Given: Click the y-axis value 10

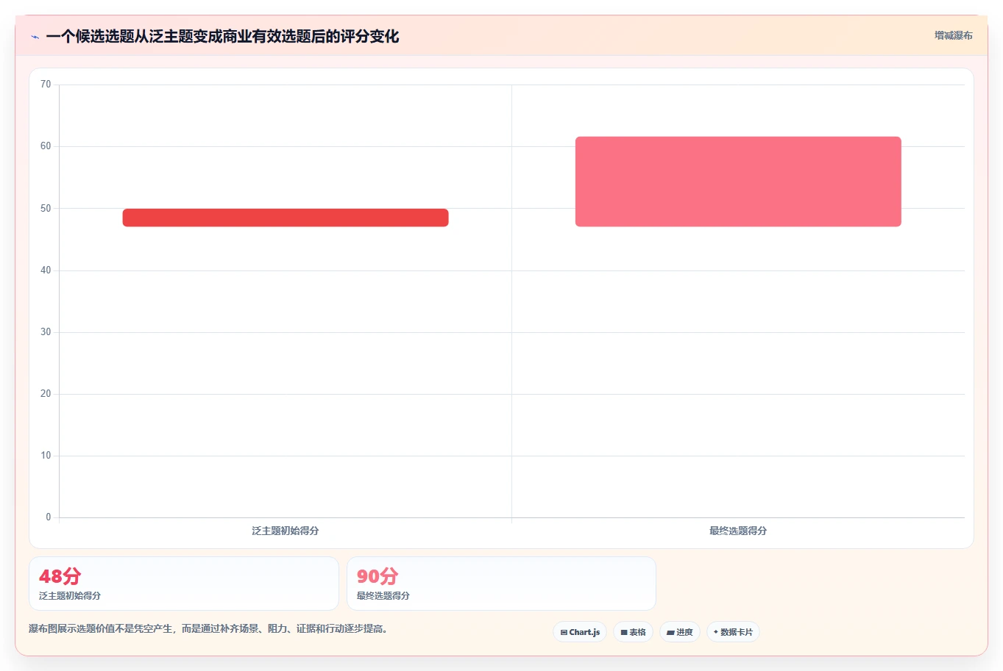Looking at the screenshot, I should click(46, 456).
